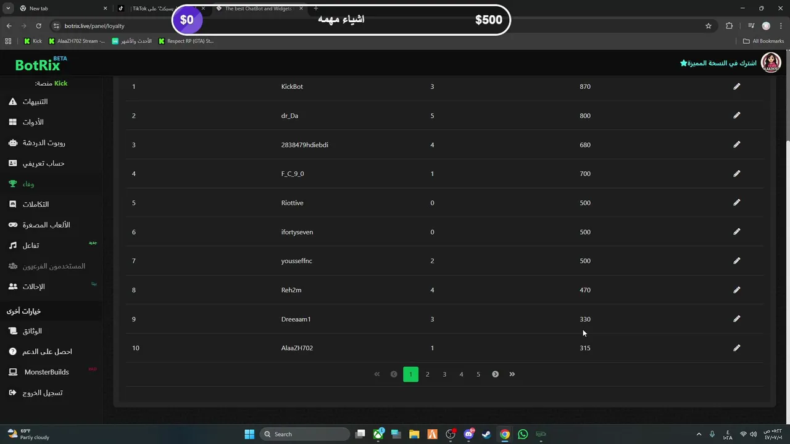The image size is (790, 444).
Task: Click the question mark support icon
Action: [x=13, y=351]
